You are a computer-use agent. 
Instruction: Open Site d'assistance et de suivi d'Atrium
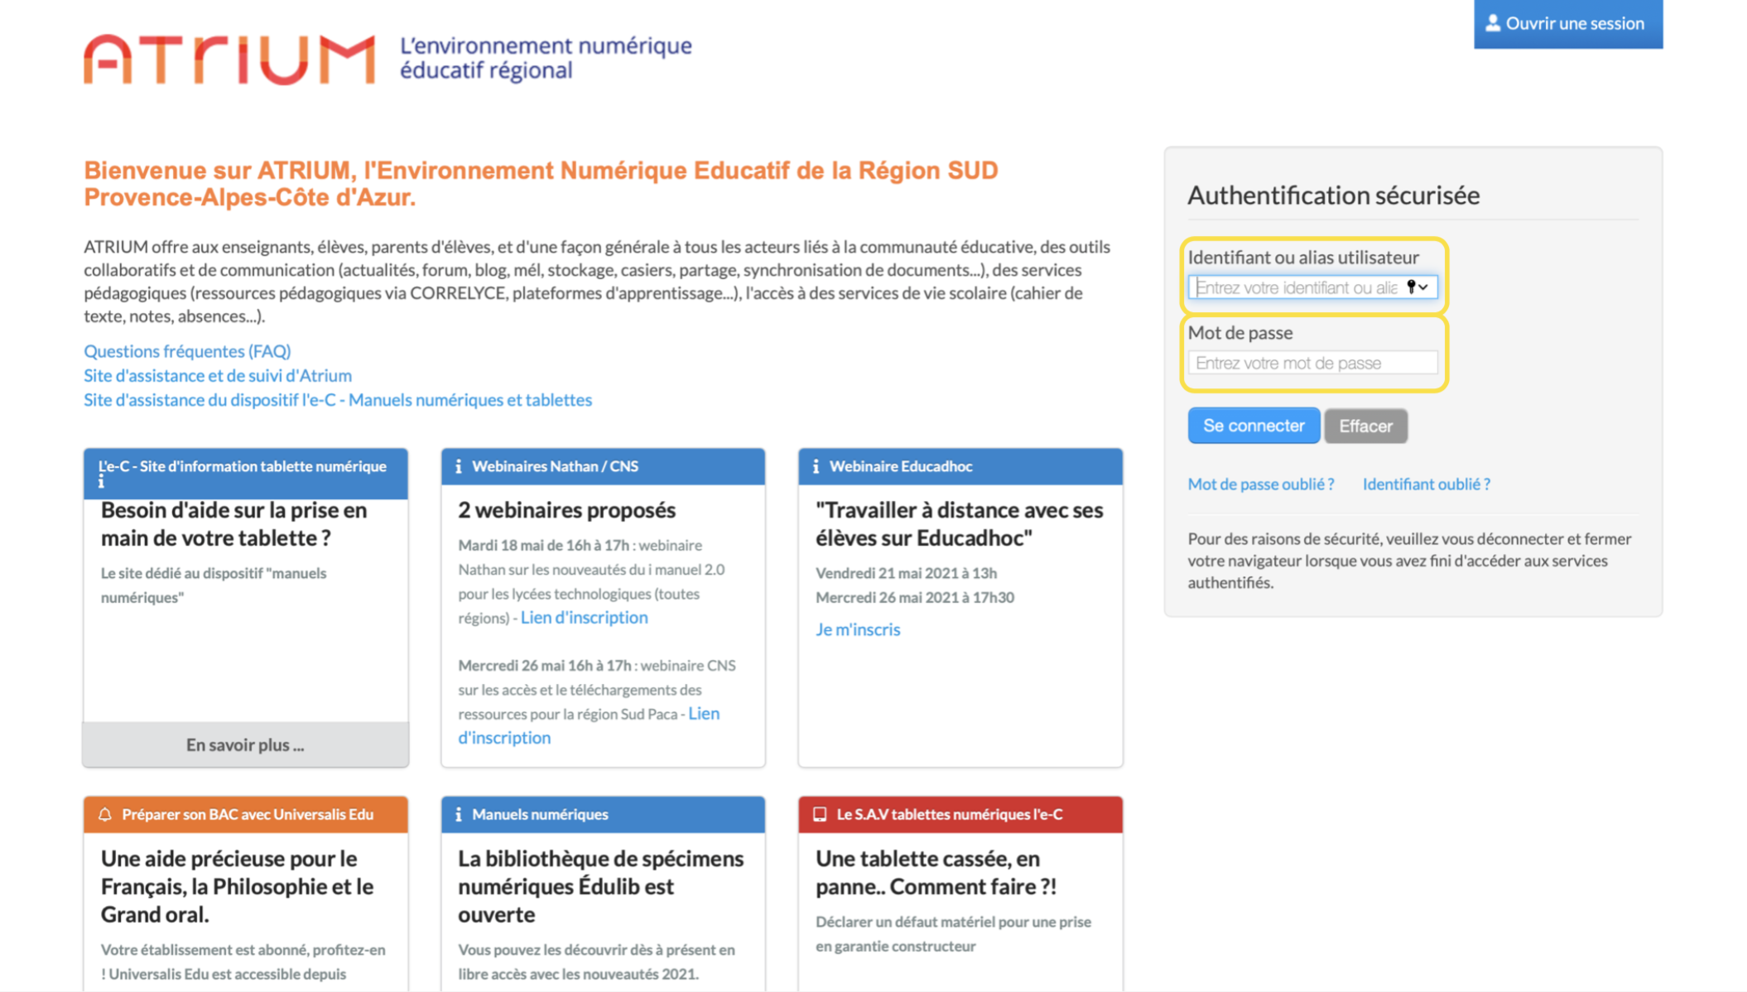coord(218,375)
